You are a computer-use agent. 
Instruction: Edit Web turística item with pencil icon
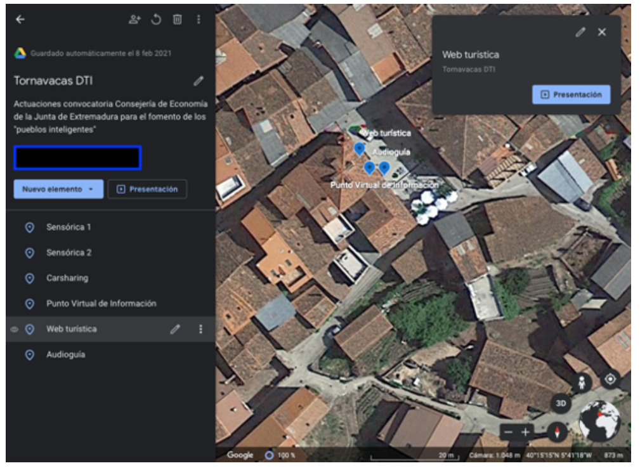click(175, 329)
